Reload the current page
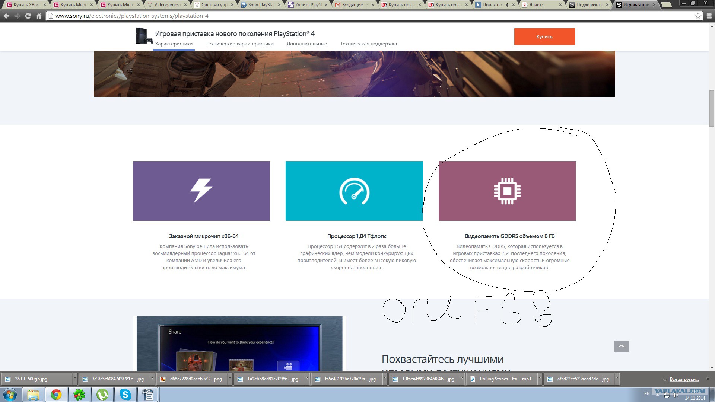This screenshot has height=402, width=715. pyautogui.click(x=28, y=16)
